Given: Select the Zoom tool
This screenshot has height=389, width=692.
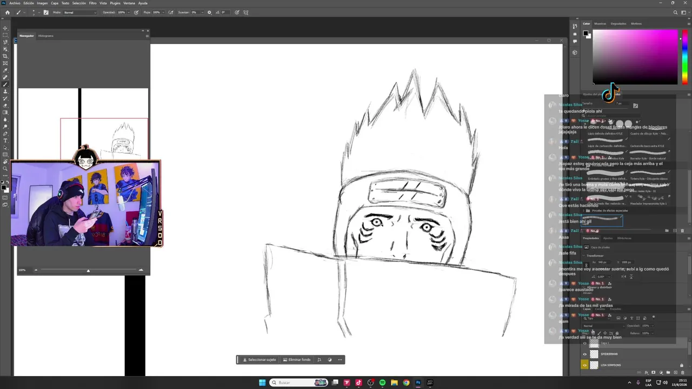Looking at the screenshot, I should [x=5, y=169].
